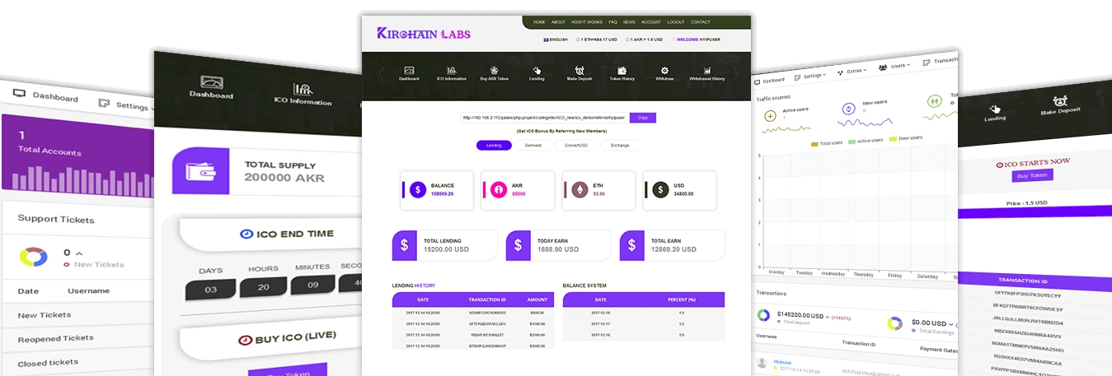Open Withdrawal History chart icon
Screen dimensions: 1112x376
[x=706, y=72]
